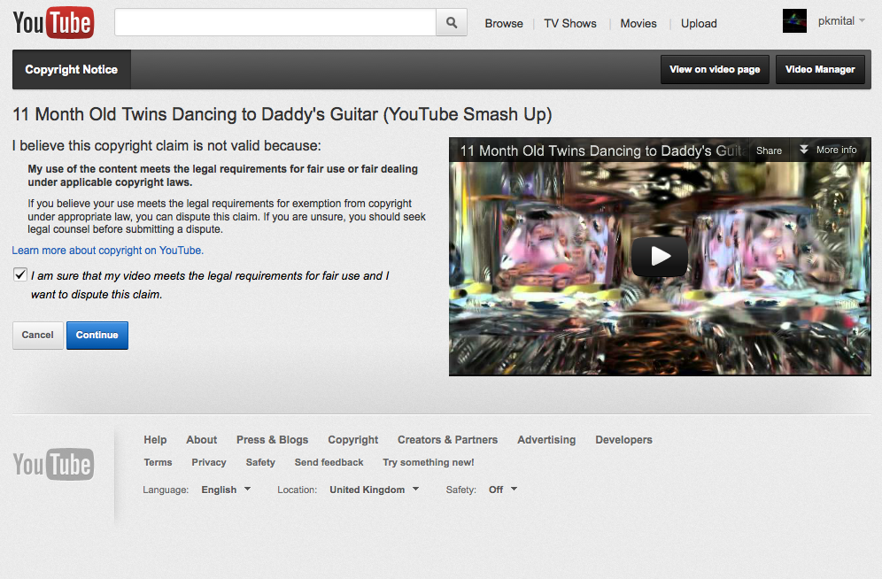Expand More info on video player
The image size is (882, 579).
[828, 151]
